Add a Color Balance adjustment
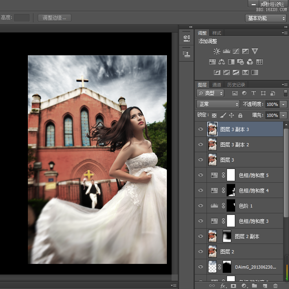Screen dimensions: 289x289 click(221, 62)
